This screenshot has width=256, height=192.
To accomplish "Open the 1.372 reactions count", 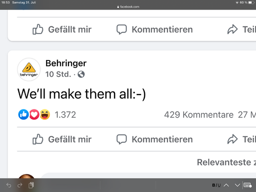I will point(65,115).
